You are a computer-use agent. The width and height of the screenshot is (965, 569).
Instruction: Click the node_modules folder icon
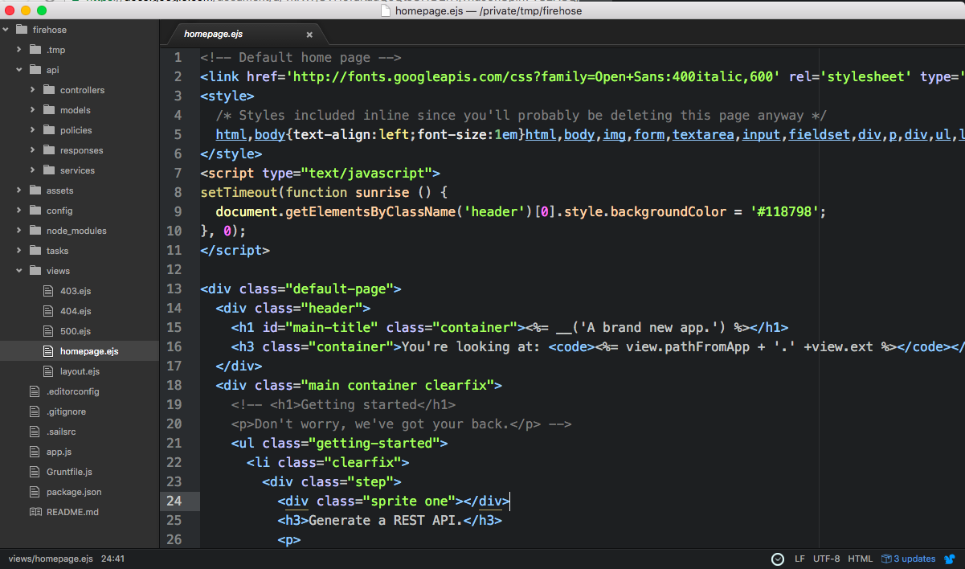(x=35, y=231)
